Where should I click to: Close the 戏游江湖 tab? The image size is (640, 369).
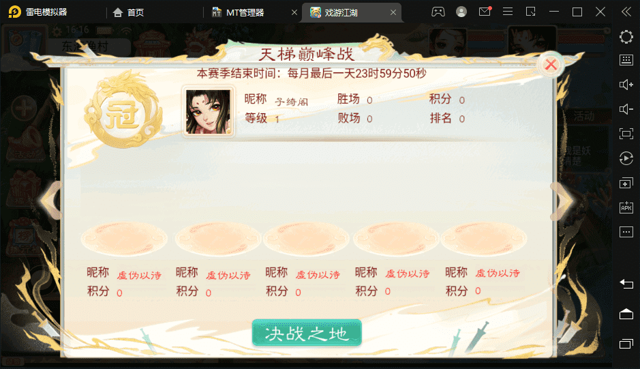pyautogui.click(x=393, y=13)
